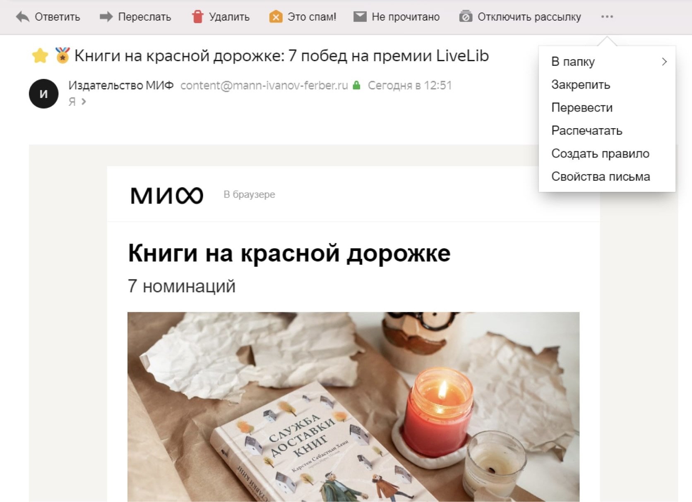Mark message as spam via orange icon
Screen dimensions: 692x502
pos(276,17)
